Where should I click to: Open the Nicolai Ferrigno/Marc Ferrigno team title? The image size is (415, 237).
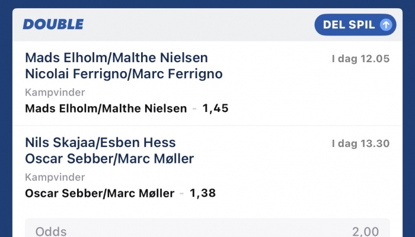[124, 74]
